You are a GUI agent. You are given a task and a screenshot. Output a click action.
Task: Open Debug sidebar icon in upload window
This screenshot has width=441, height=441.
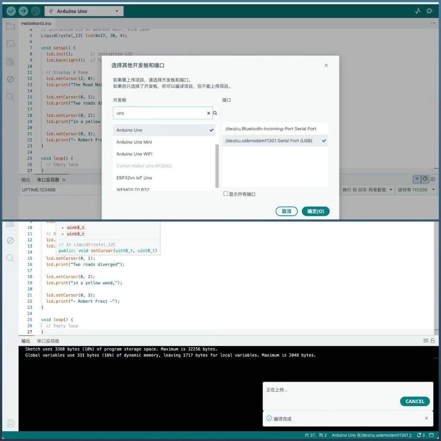coord(11,240)
